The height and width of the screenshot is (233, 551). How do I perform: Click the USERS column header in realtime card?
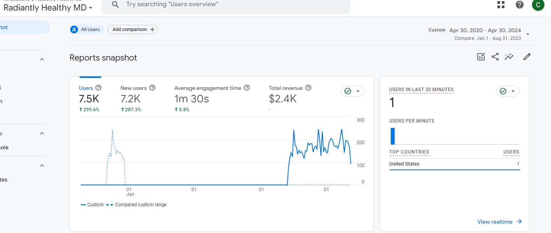[x=511, y=152]
